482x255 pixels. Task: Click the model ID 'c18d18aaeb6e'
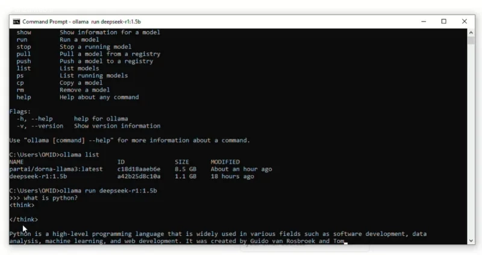click(139, 169)
